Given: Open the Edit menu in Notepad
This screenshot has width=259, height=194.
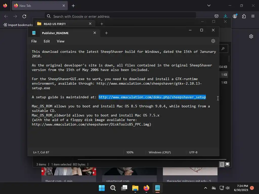Looking at the screenshot, I should [47, 41].
